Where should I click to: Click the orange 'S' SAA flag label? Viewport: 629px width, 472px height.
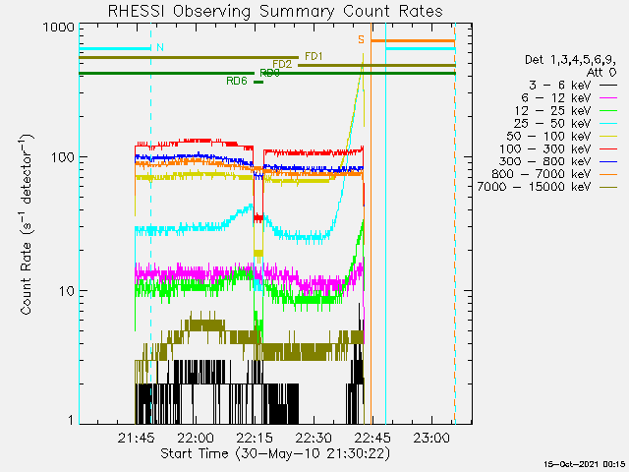pos(361,39)
